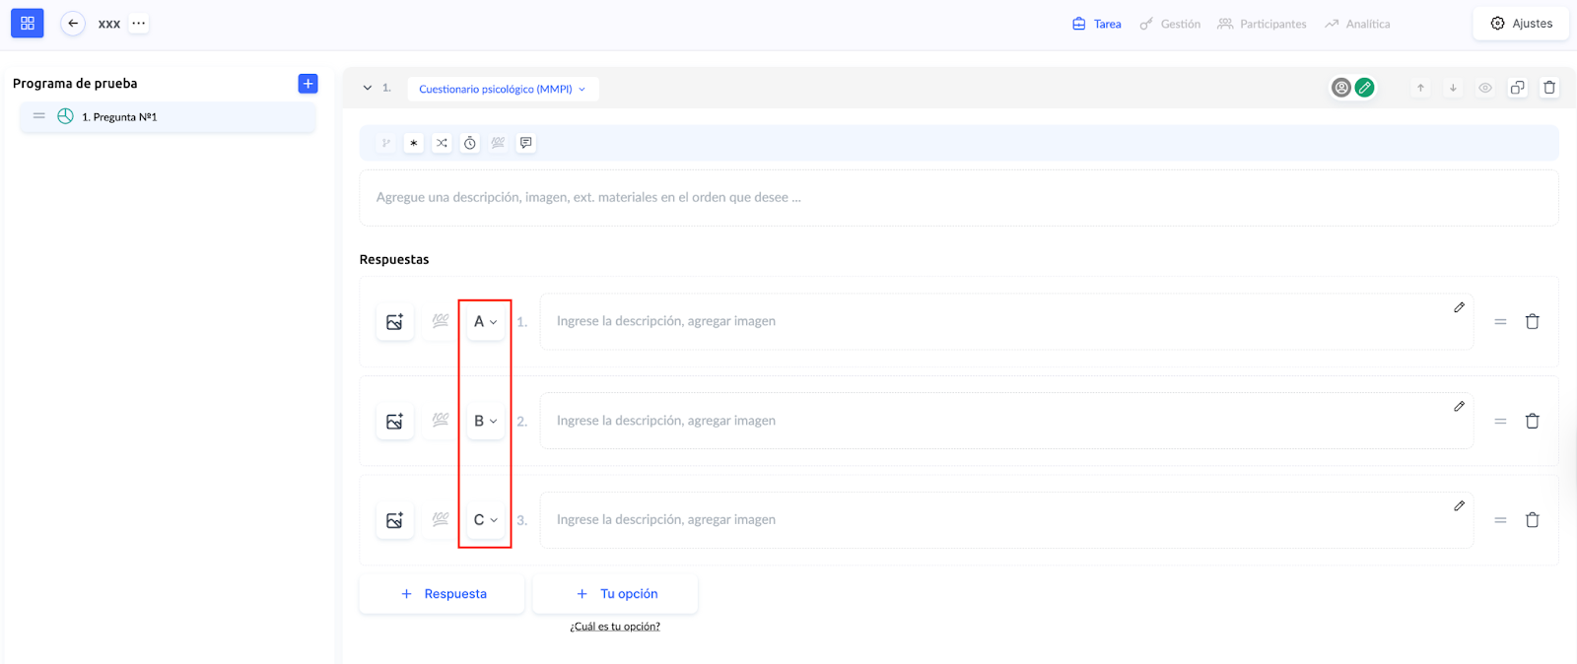This screenshot has width=1577, height=664.
Task: Click the shuffle answers icon
Action: tap(442, 143)
